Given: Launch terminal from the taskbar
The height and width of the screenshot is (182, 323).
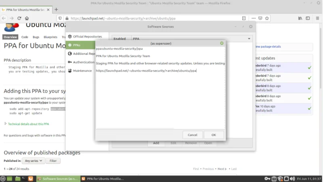Looking at the screenshot, I should point(24,179).
